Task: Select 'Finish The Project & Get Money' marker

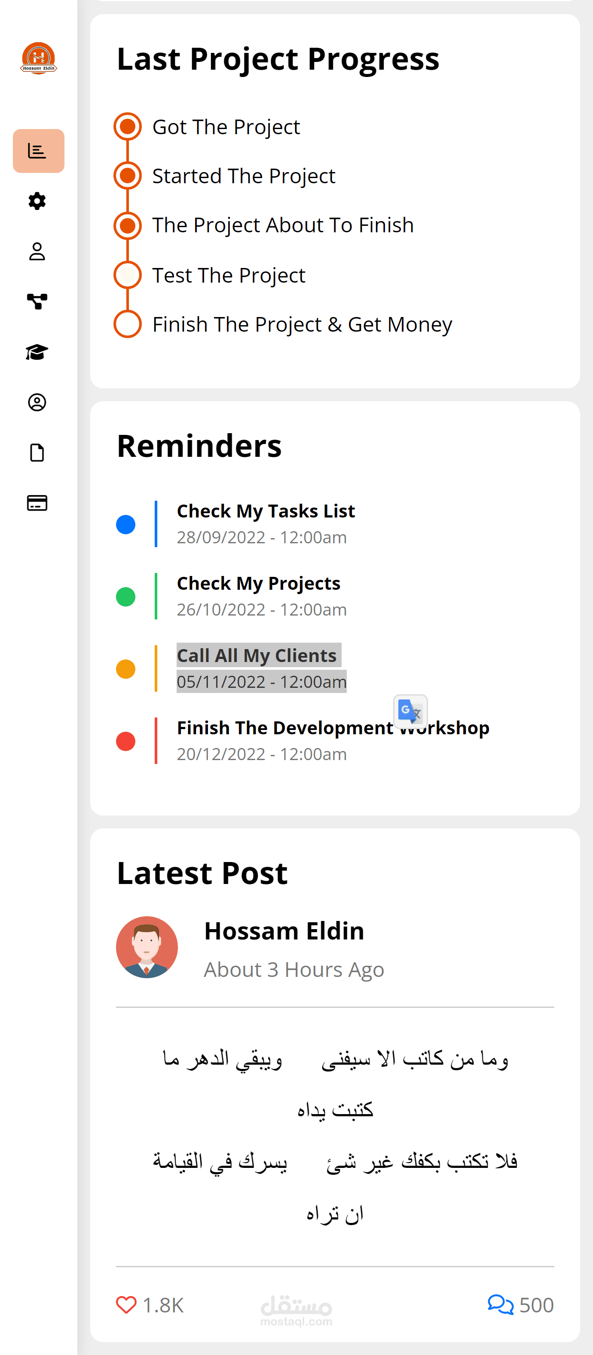Action: (128, 324)
